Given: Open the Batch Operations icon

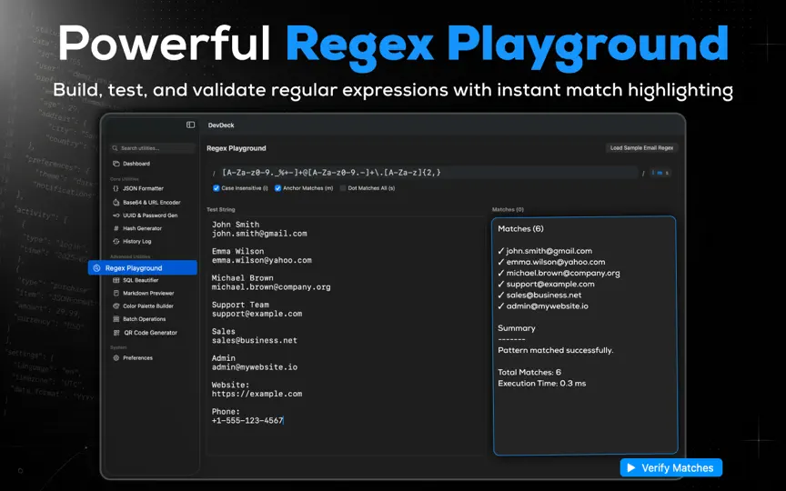Looking at the screenshot, I should (116, 319).
